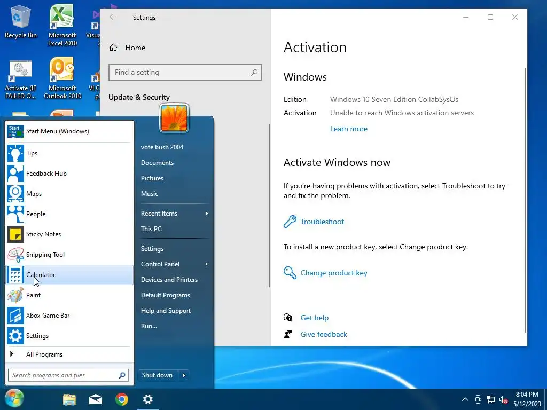Click the Find a setting search field
The width and height of the screenshot is (547, 410).
(185, 73)
